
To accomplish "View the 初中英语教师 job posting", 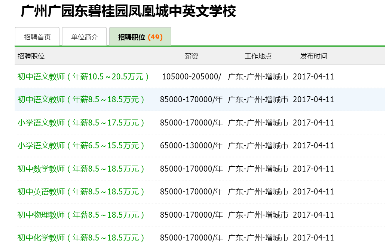I will 81,192.
